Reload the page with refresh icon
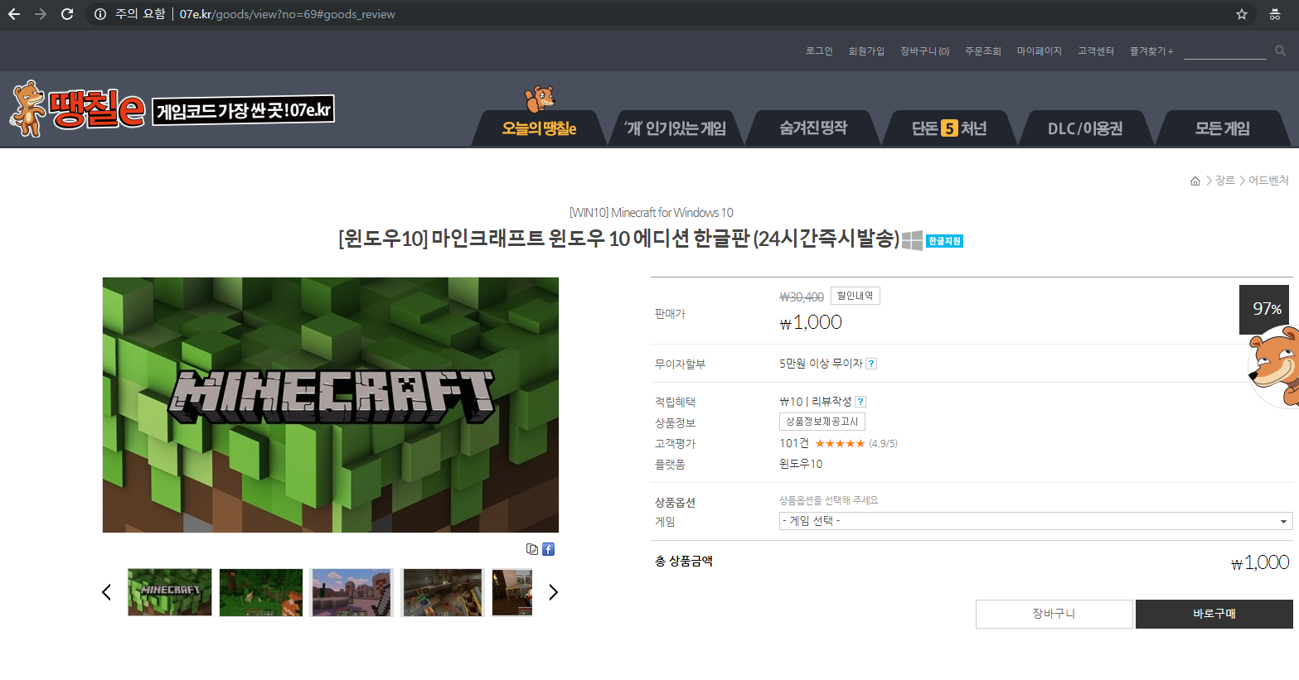Viewport: 1299px width, 680px height. pos(67,14)
